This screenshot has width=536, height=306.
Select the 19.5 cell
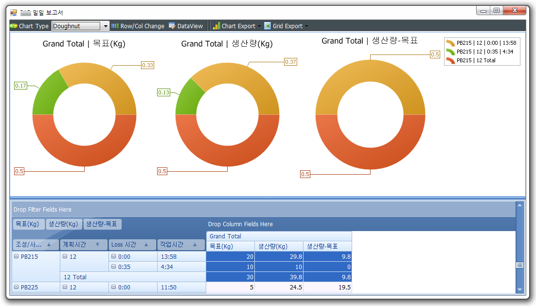tap(327, 287)
